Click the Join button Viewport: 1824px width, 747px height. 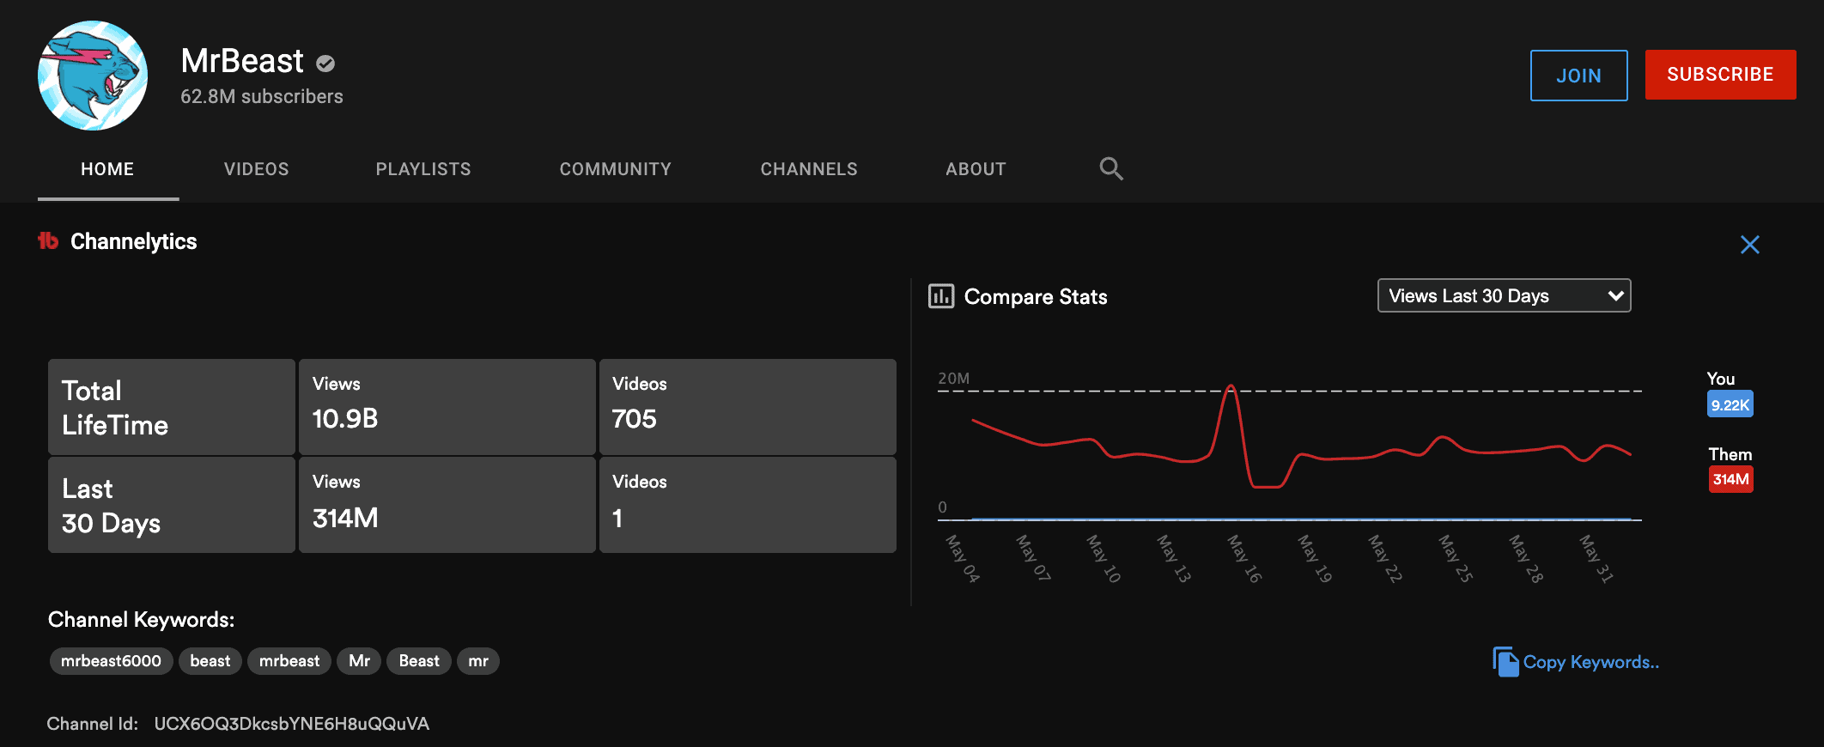point(1578,76)
